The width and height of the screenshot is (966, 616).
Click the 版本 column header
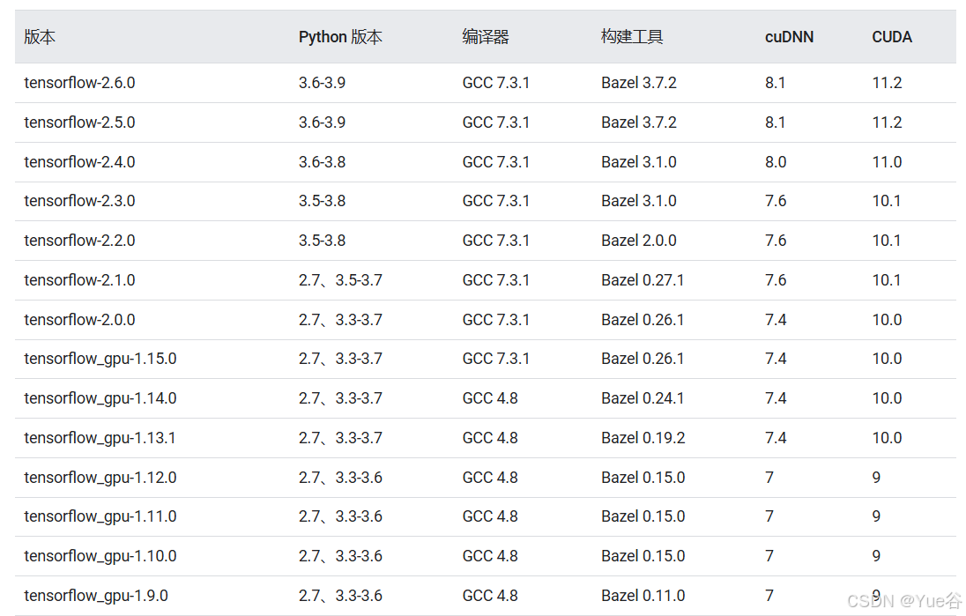40,37
